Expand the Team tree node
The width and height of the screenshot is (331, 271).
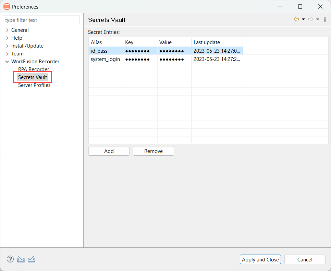(7, 54)
